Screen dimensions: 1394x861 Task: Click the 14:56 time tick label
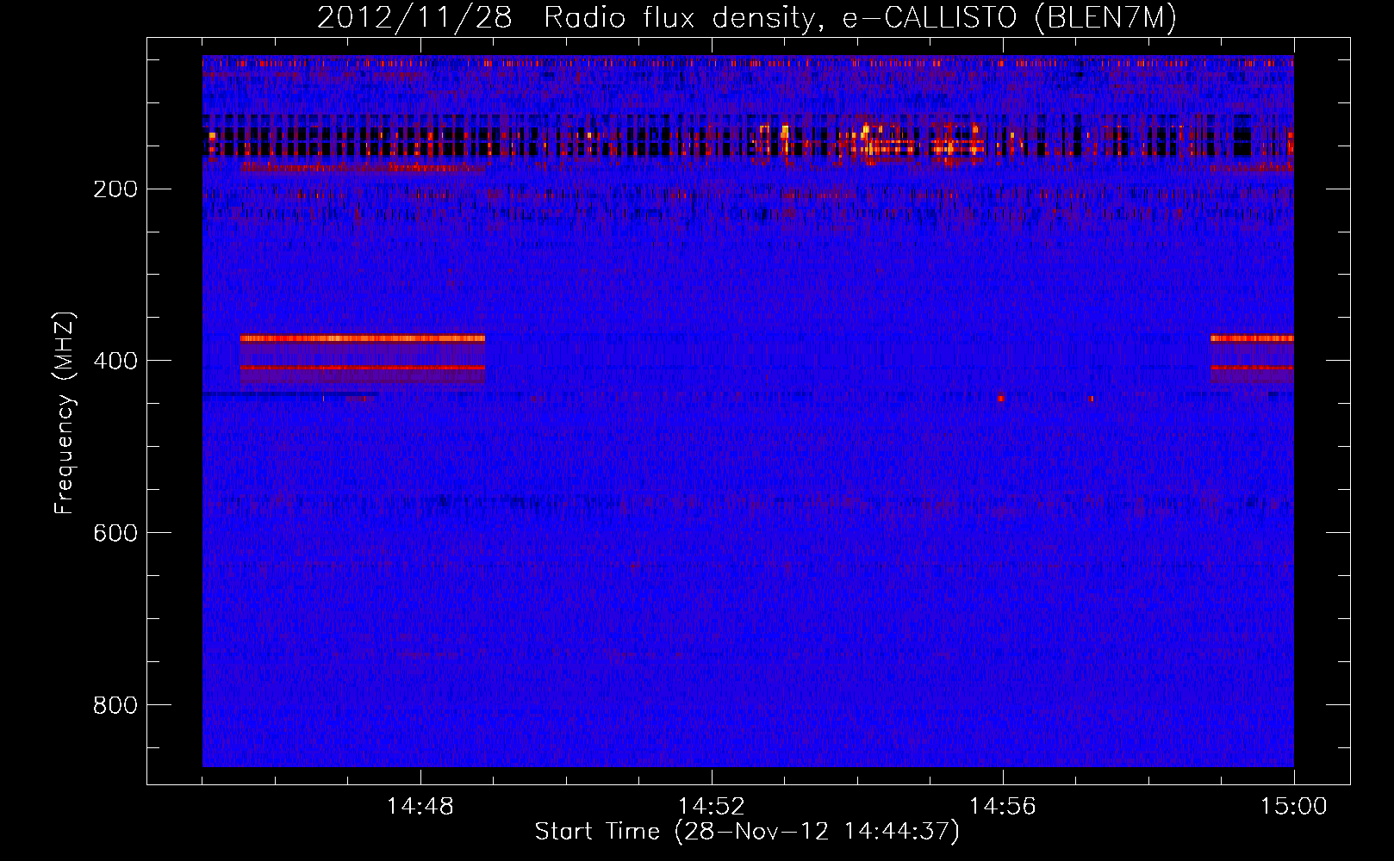point(1003,807)
